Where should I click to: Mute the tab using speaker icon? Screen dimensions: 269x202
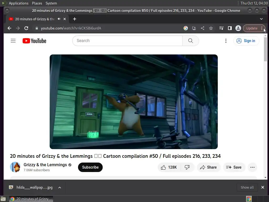(x=59, y=19)
